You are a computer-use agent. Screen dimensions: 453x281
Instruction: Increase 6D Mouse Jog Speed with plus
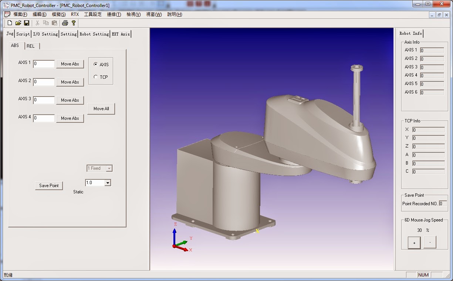pos(414,243)
